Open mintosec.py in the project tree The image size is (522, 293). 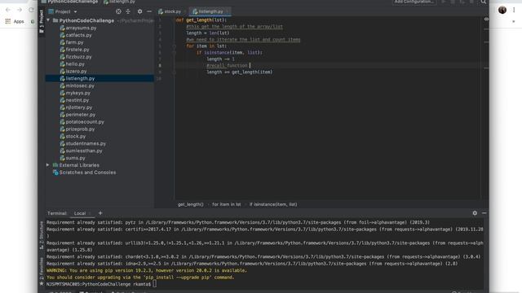pyautogui.click(x=80, y=85)
